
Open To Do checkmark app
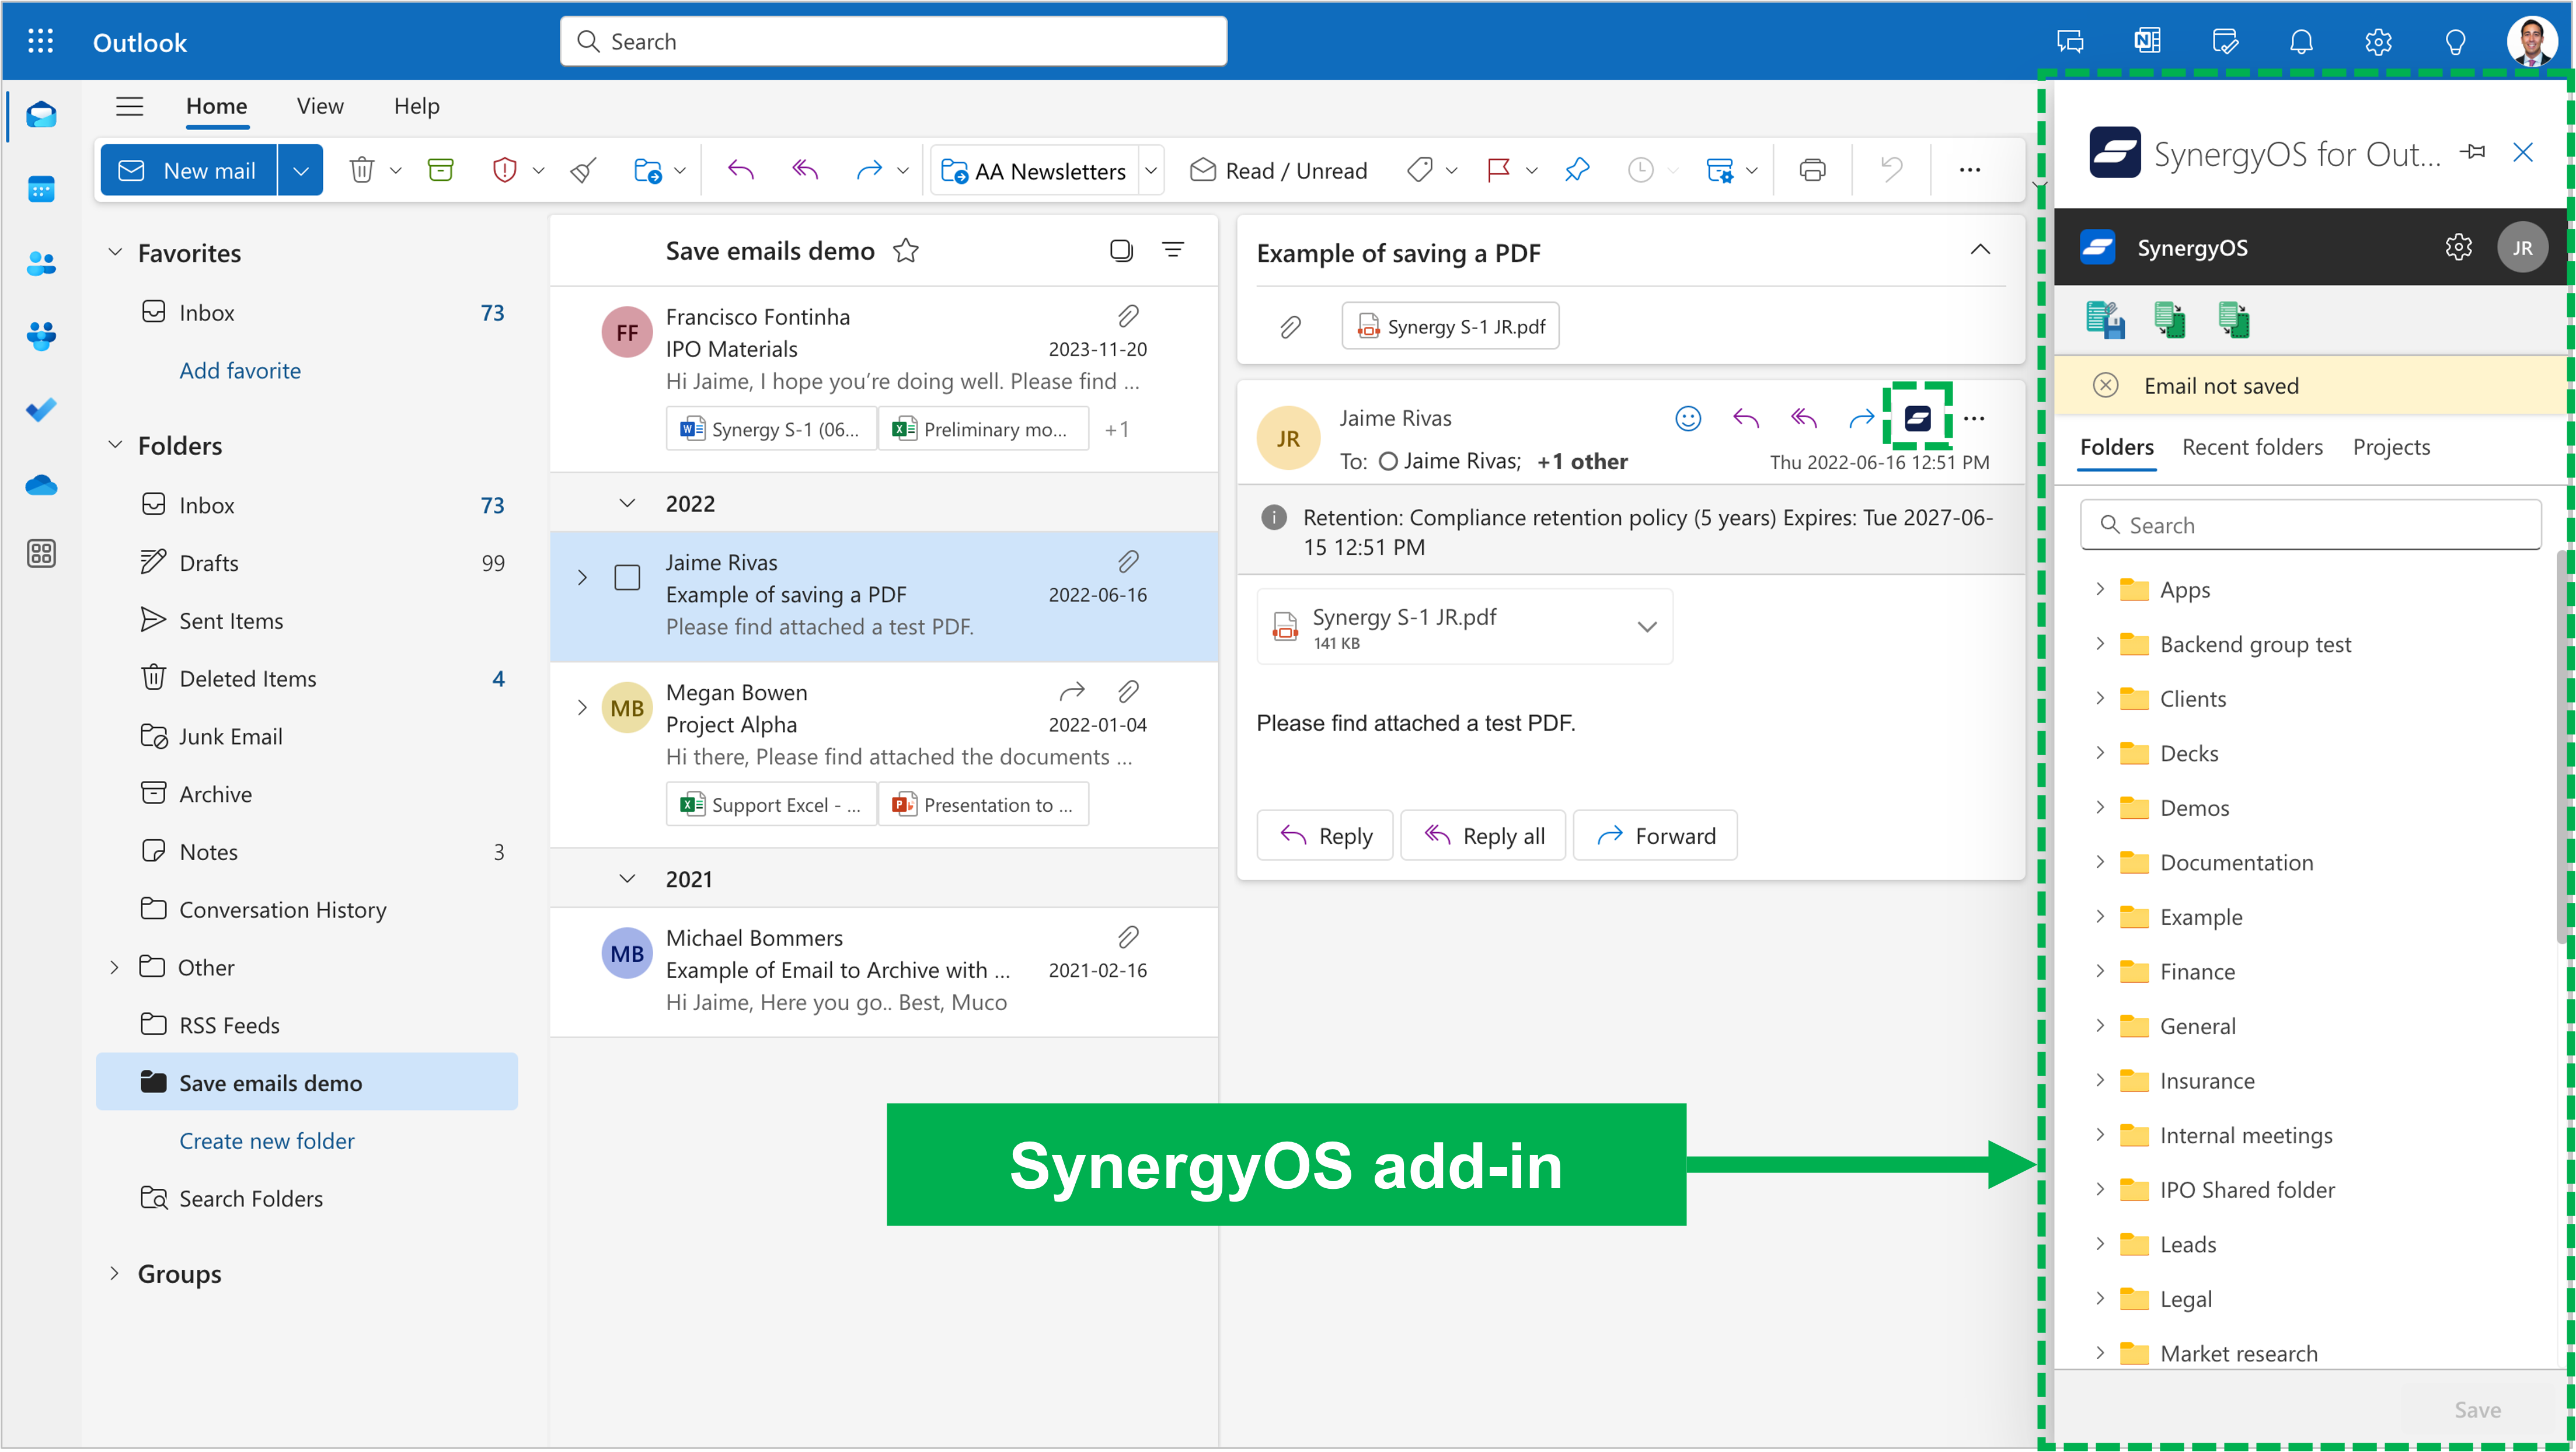pos(41,410)
